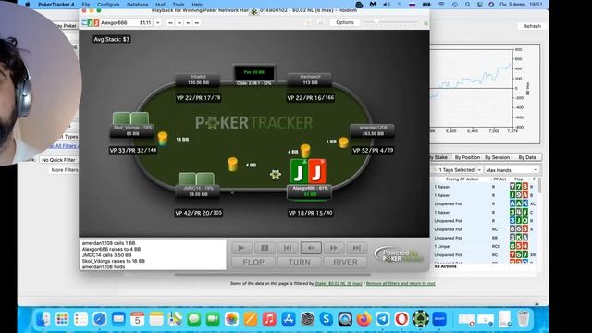The height and width of the screenshot is (333, 592).
Task: Open the Help menu
Action: coord(197,5)
